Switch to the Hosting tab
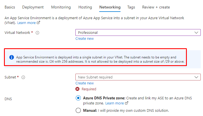 pos(85,7)
